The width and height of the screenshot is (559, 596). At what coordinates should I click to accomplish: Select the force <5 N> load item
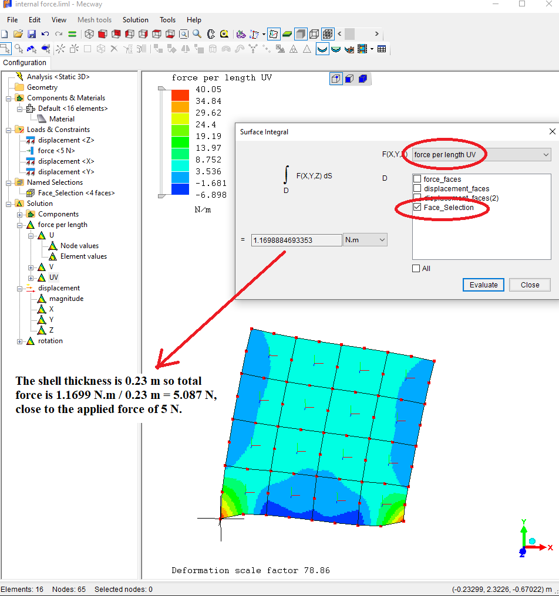(56, 151)
